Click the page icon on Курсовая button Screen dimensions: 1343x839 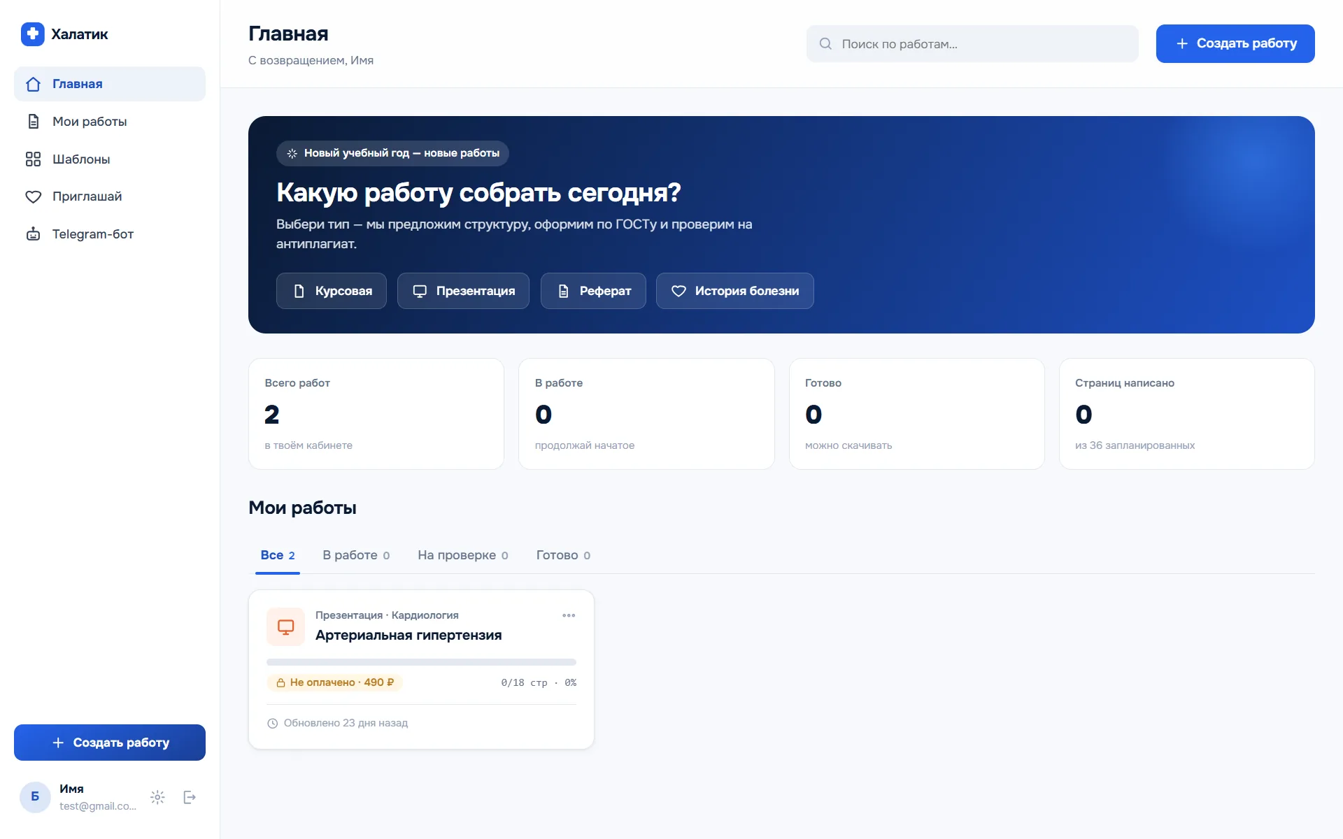coord(299,292)
